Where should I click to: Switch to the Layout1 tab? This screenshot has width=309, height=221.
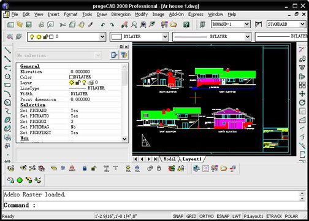(x=192, y=159)
